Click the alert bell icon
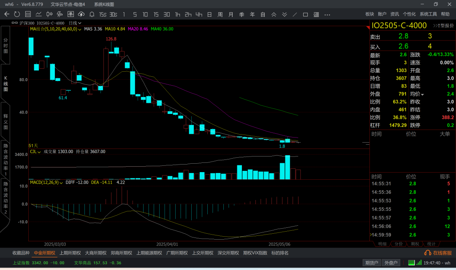456x270 pixels. click(x=92, y=14)
